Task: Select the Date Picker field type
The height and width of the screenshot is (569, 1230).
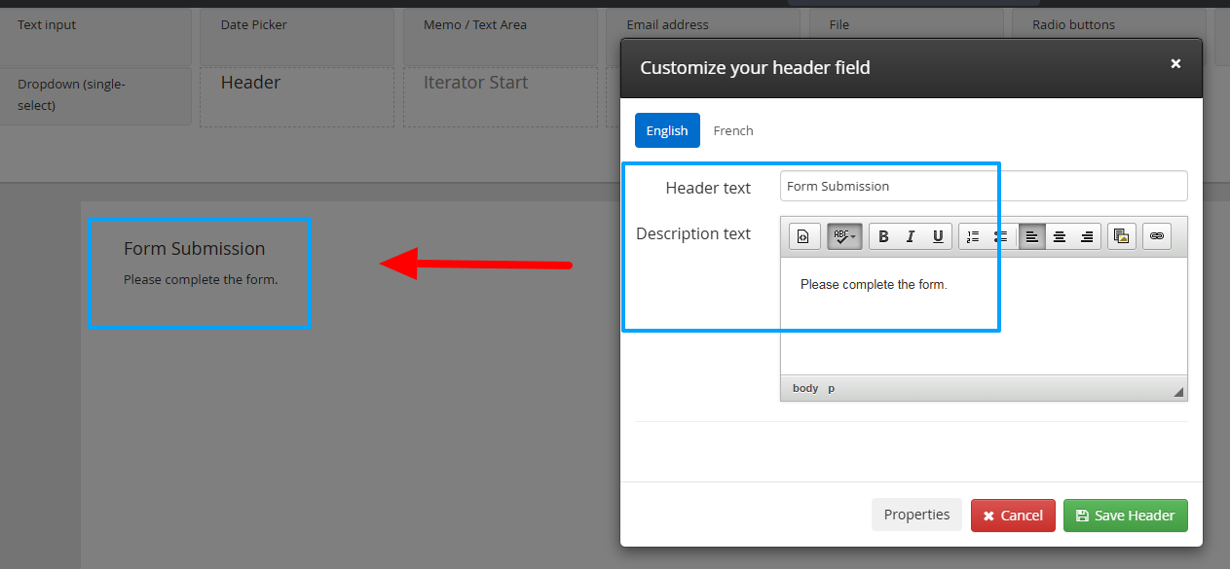Action: 297,35
